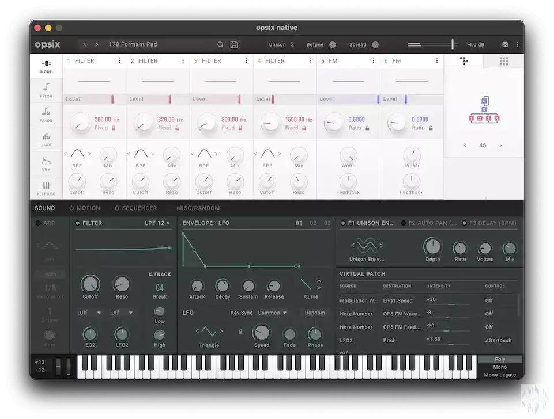Click the save preset disk icon
Image resolution: width=554 pixels, height=419 pixels.
pos(234,44)
